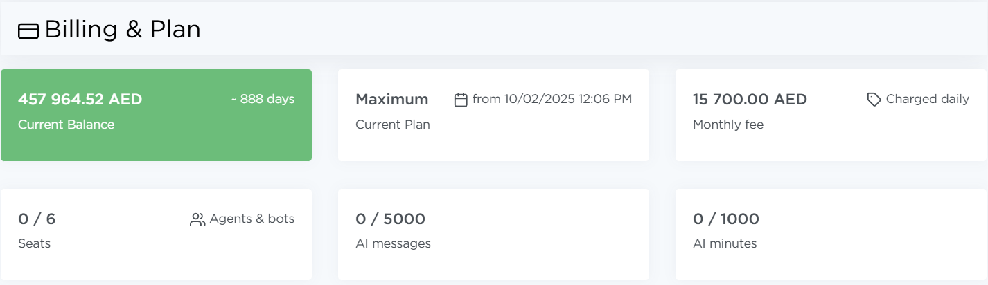The width and height of the screenshot is (988, 285).
Task: Click the Charged daily label
Action: click(927, 99)
